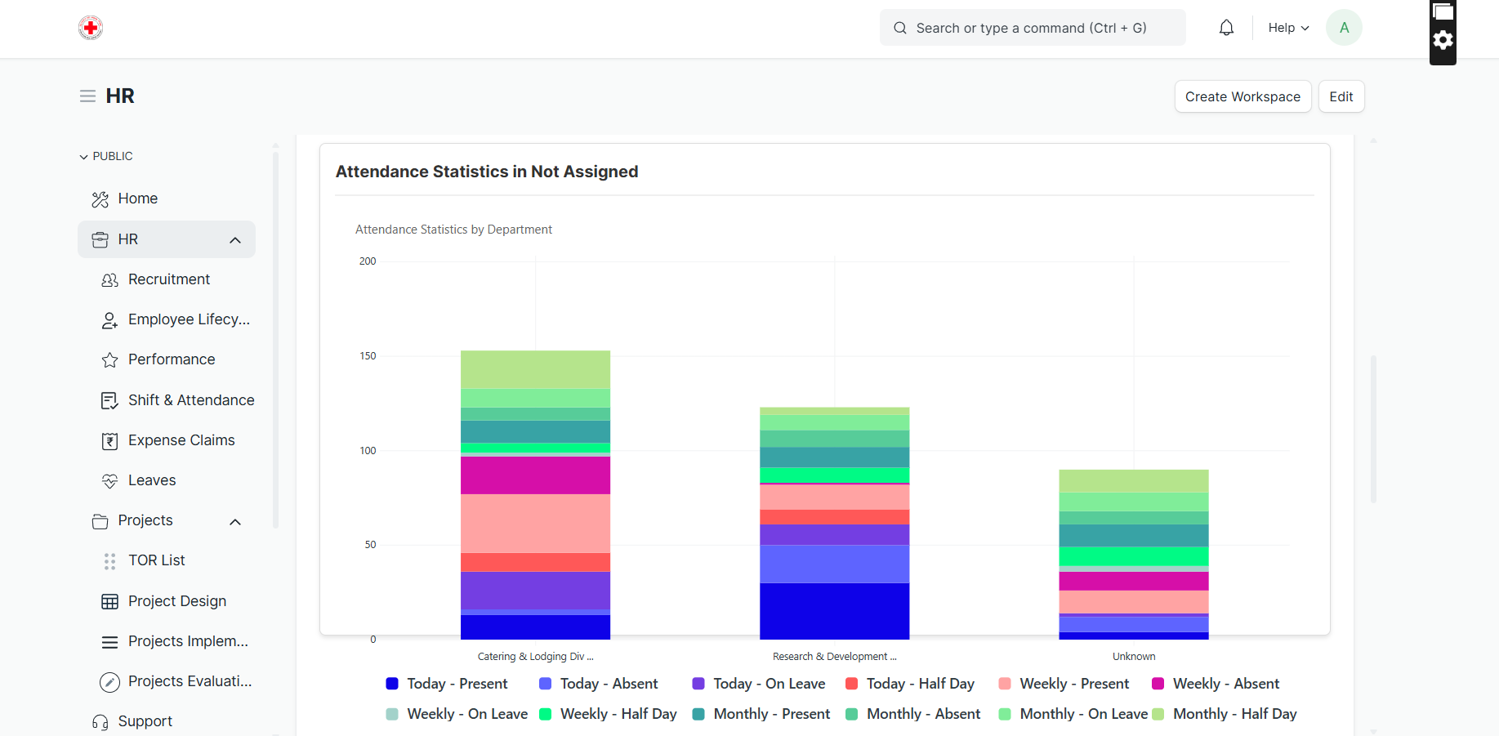
Task: Click the Performance star icon
Action: (109, 360)
